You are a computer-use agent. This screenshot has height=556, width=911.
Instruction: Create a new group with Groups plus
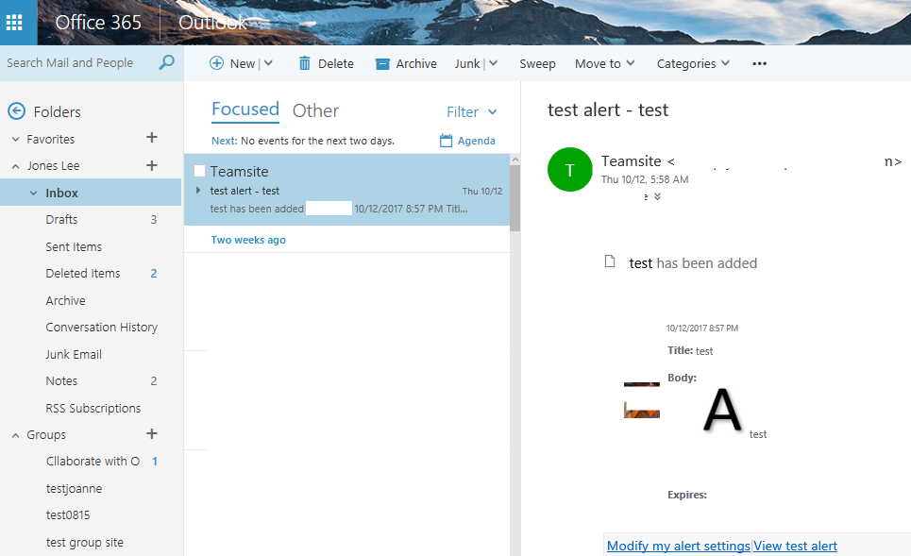(152, 433)
